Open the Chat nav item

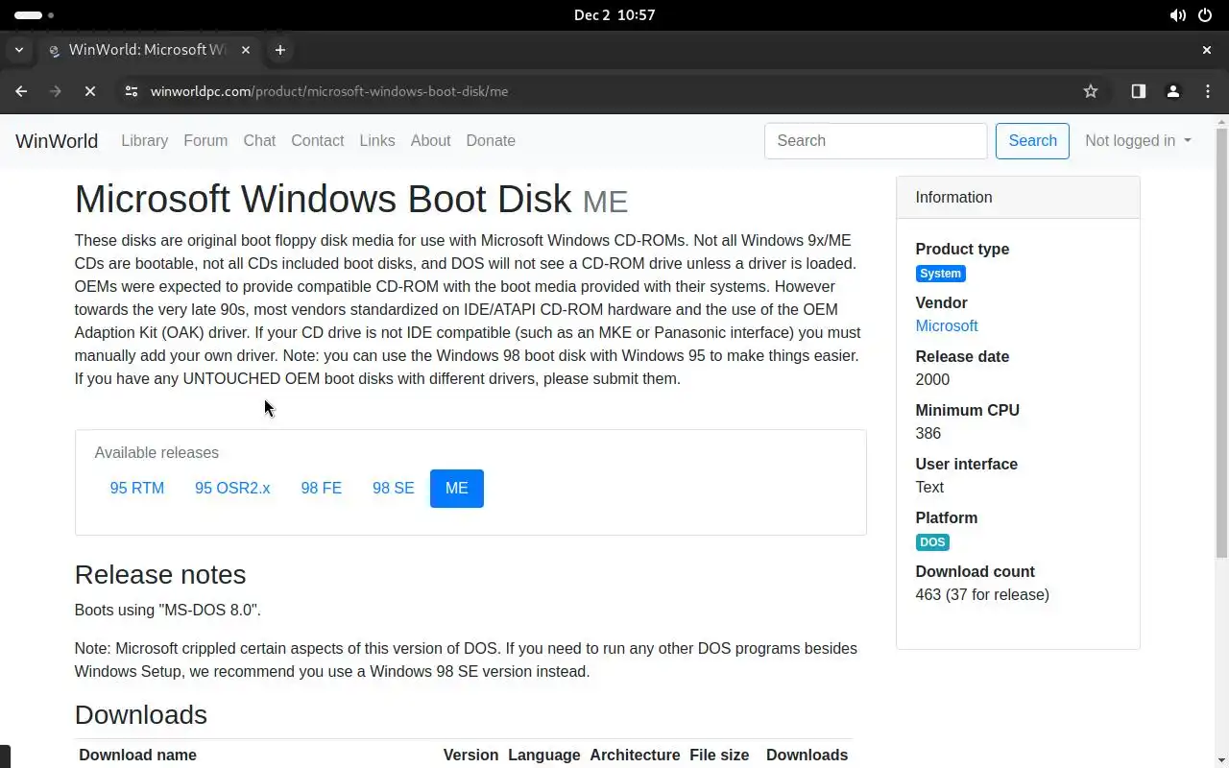point(259,140)
